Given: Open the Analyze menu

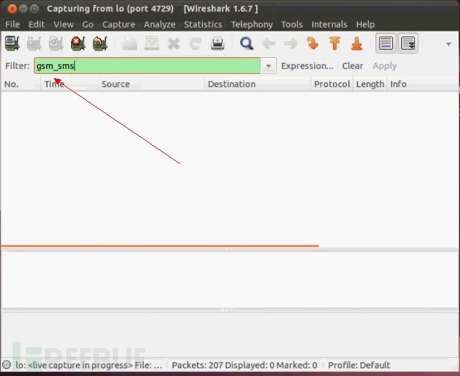Looking at the screenshot, I should [x=160, y=24].
